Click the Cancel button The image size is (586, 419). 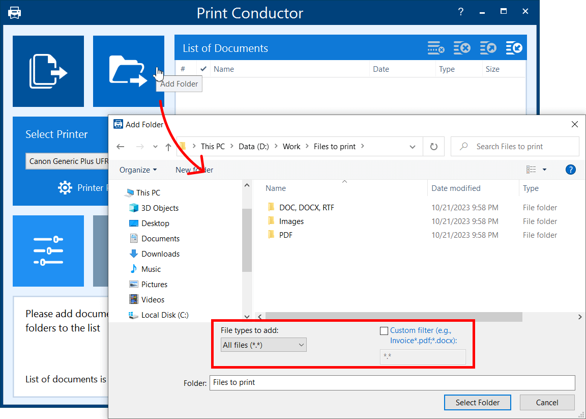click(x=547, y=402)
